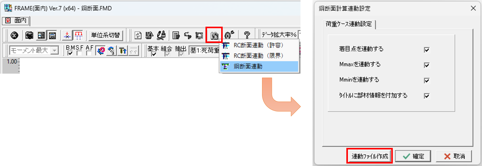
Task: Toggle the S.F checkbox
Action: pos(79,53)
